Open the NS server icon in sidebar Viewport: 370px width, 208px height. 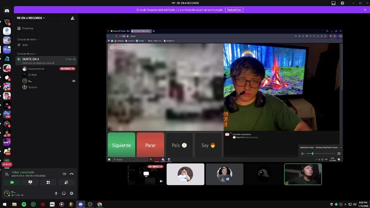7,86
